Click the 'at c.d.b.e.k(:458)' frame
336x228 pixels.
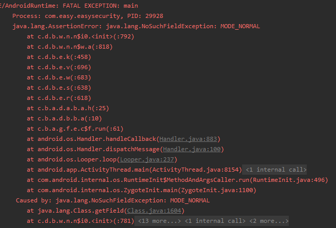[x=59, y=57]
